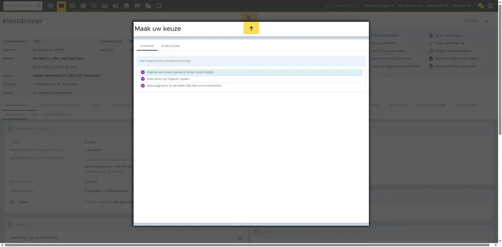Screen dimensions: 502x247
Task: Open the checkered flag icon in top bar
Action: 138,6
